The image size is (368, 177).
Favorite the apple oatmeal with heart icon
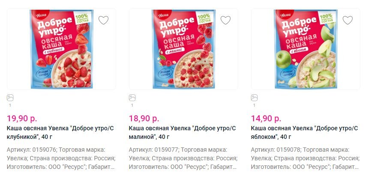click(x=347, y=20)
